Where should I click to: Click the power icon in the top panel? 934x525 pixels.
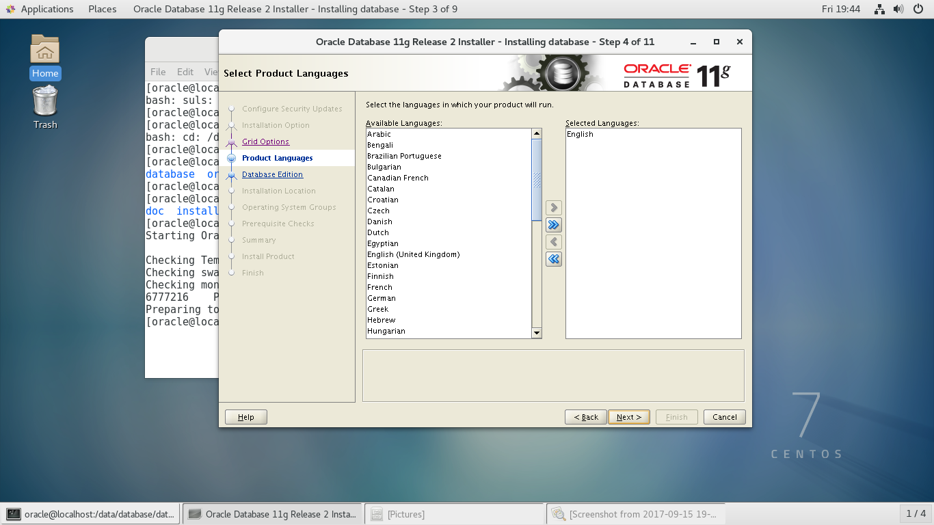click(x=918, y=9)
